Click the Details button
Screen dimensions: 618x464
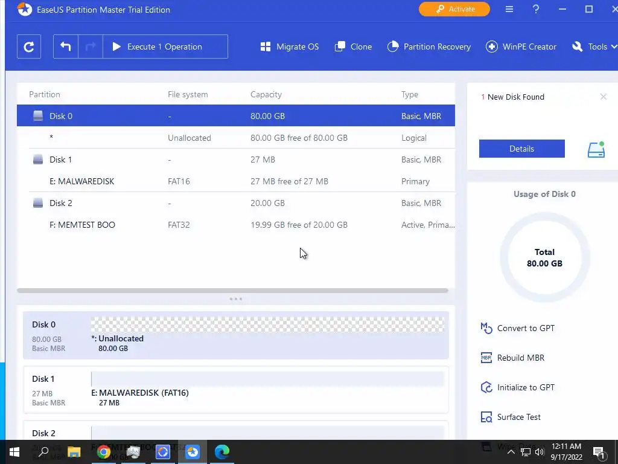[x=522, y=149]
